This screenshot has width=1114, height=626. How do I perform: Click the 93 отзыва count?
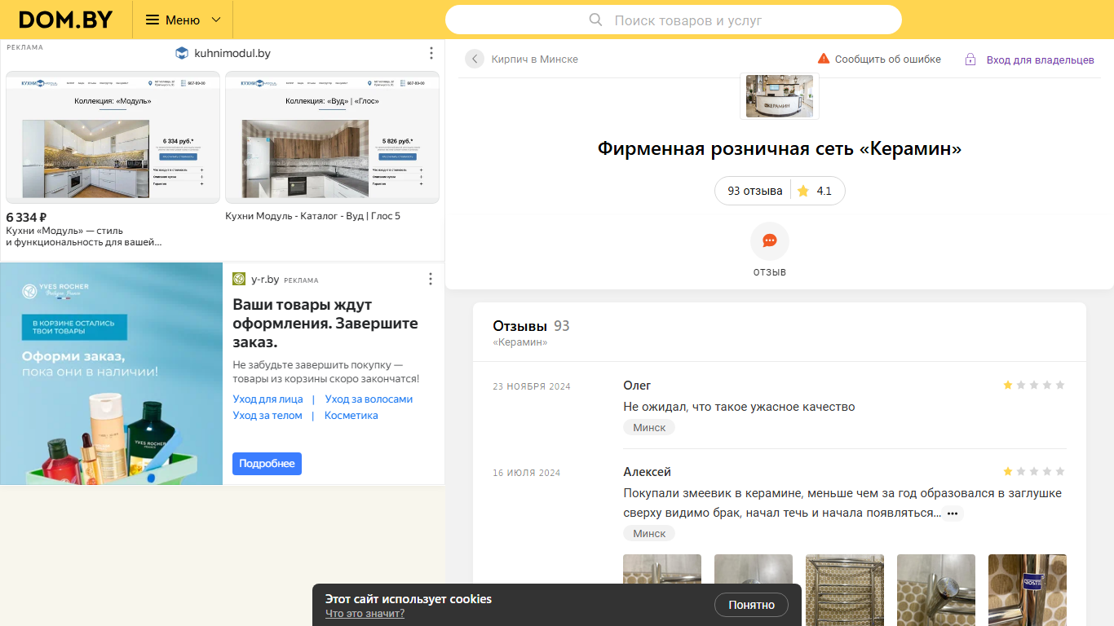(755, 191)
